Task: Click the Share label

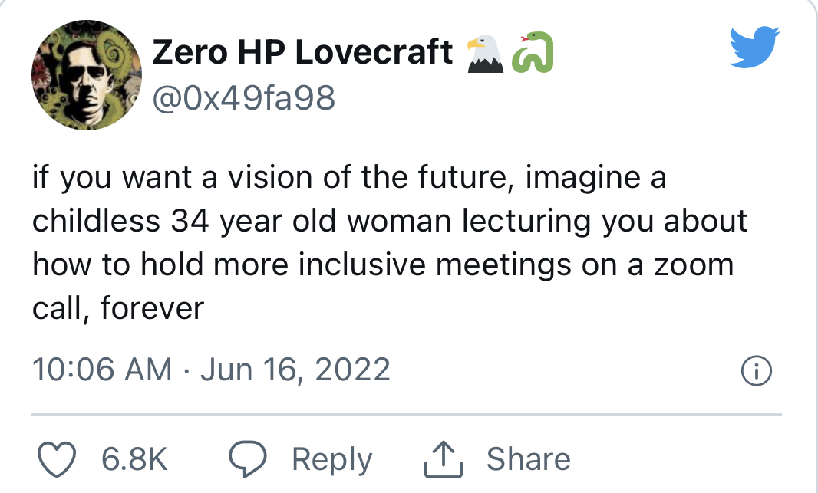Action: pos(529,459)
